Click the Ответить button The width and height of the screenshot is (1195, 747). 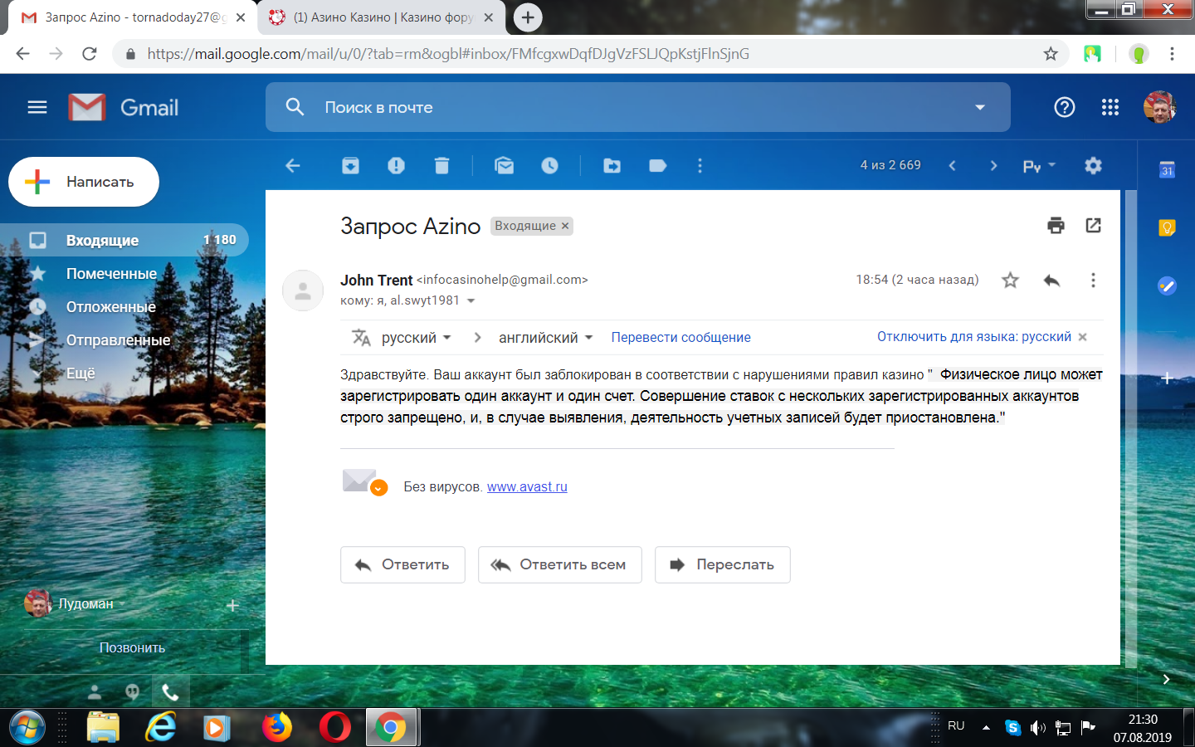point(402,564)
